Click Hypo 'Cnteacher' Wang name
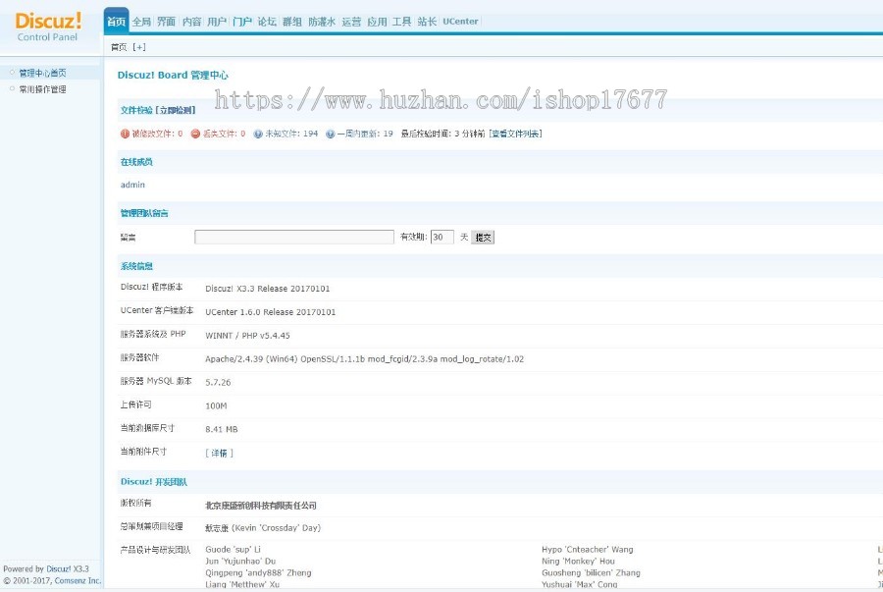This screenshot has width=883, height=592. [x=588, y=549]
